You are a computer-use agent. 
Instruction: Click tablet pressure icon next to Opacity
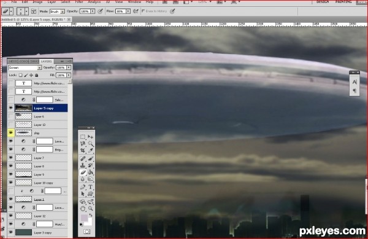(x=100, y=11)
